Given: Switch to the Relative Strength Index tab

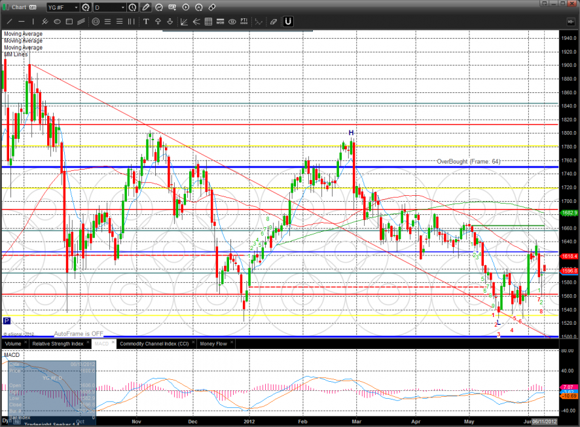Looking at the screenshot, I should click(x=58, y=343).
